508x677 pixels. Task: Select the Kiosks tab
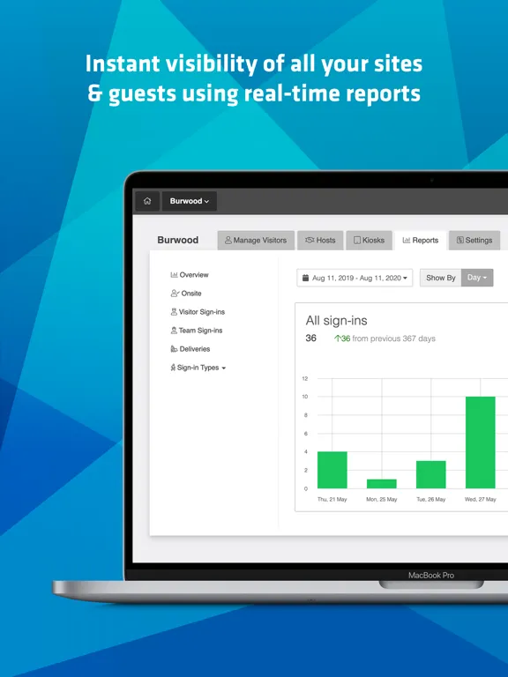[369, 240]
